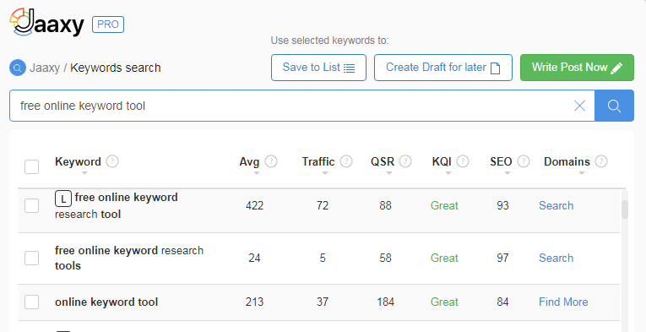
Task: Open help icon next to Keyword header
Action: pos(112,161)
